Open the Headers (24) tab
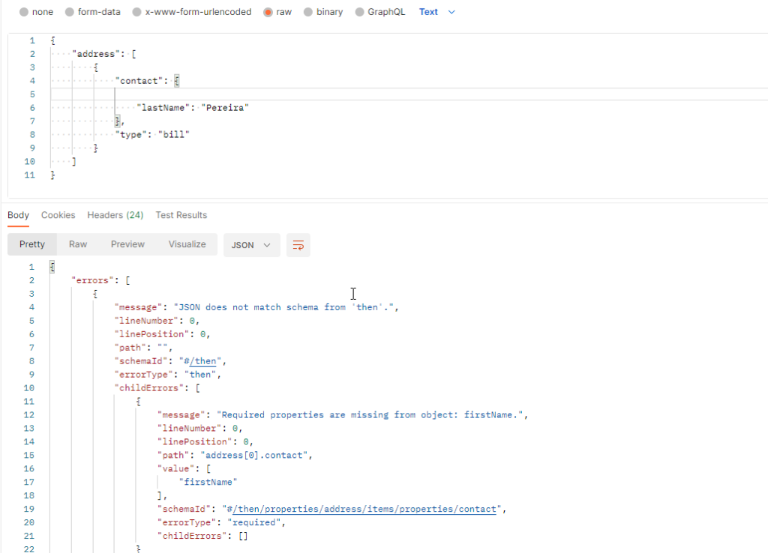The image size is (768, 553). point(115,215)
